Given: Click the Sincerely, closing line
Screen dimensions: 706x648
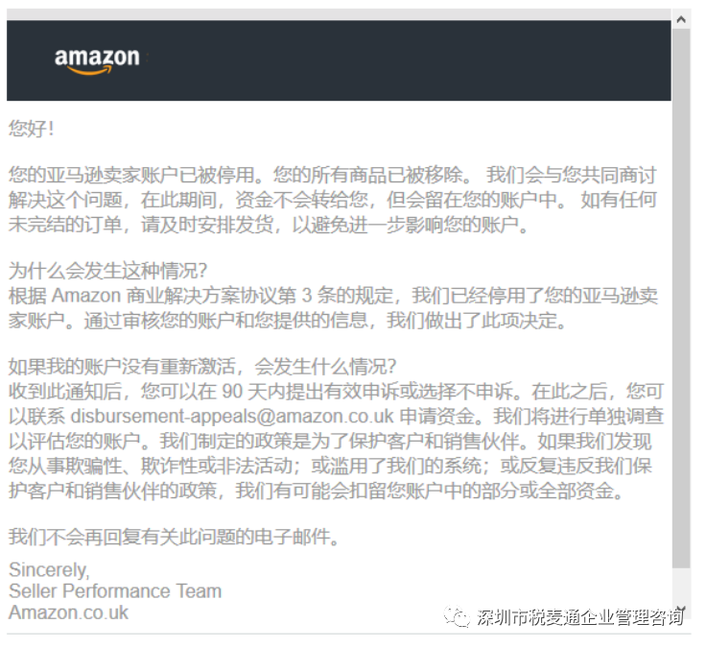Looking at the screenshot, I should click(49, 569).
